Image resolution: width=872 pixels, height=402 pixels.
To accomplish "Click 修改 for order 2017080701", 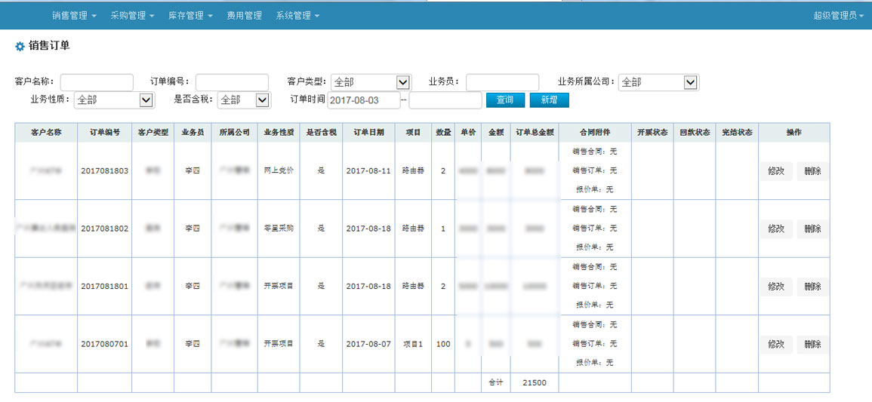I will (776, 345).
